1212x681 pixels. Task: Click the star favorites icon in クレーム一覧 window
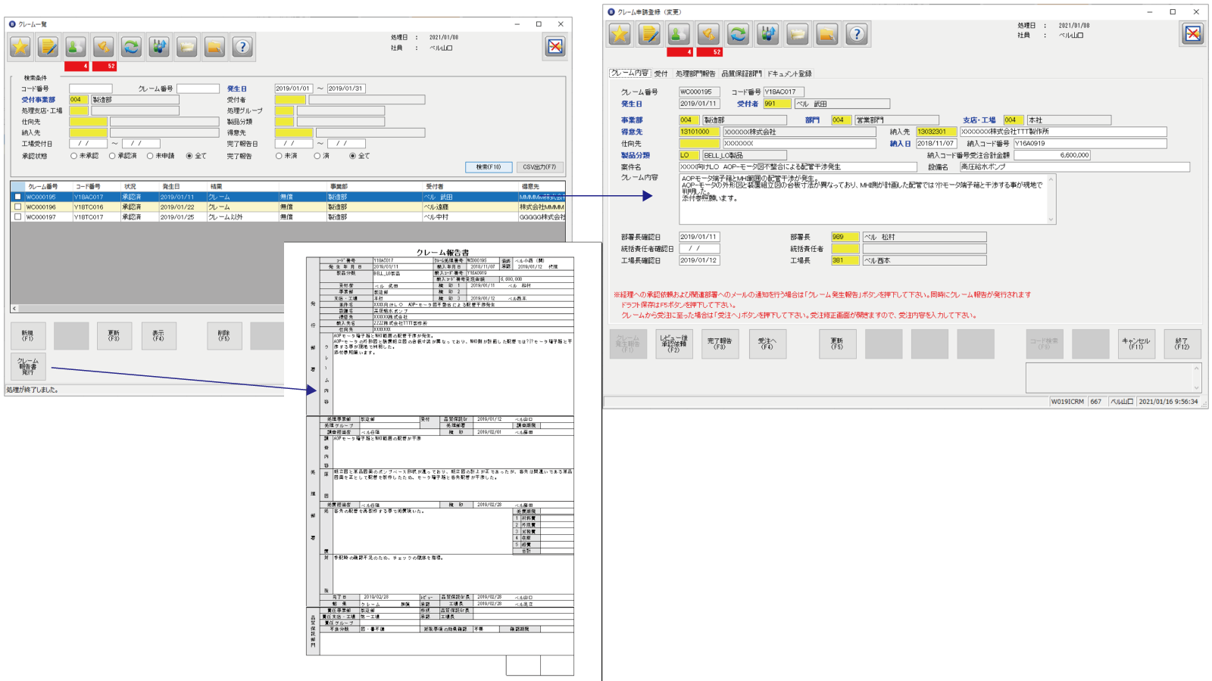[20, 47]
